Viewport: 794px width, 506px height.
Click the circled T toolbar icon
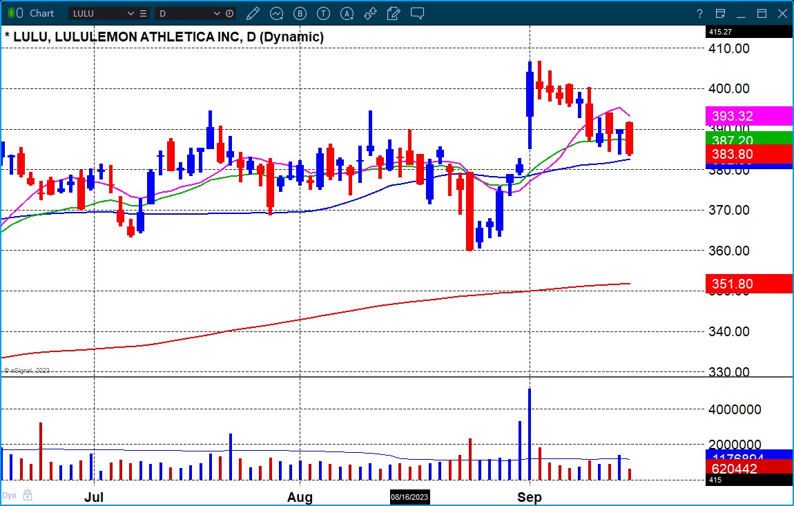pyautogui.click(x=323, y=14)
